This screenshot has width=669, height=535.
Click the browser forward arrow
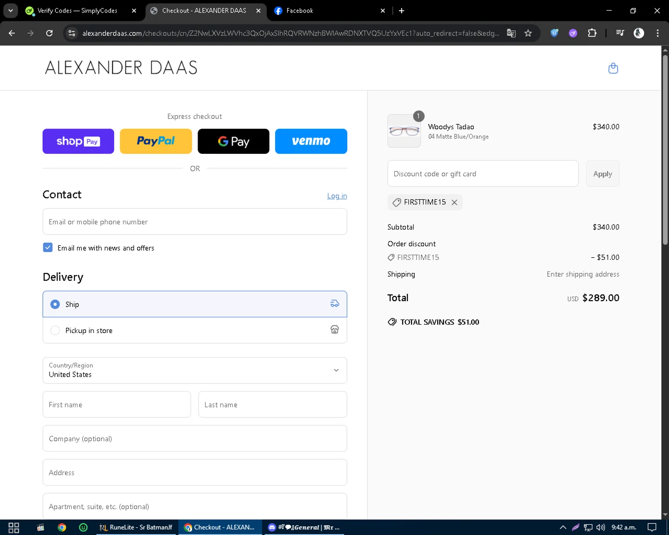point(30,33)
